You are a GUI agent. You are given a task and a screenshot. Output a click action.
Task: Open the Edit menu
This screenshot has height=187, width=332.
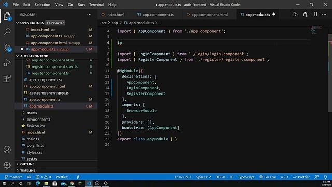[26, 5]
